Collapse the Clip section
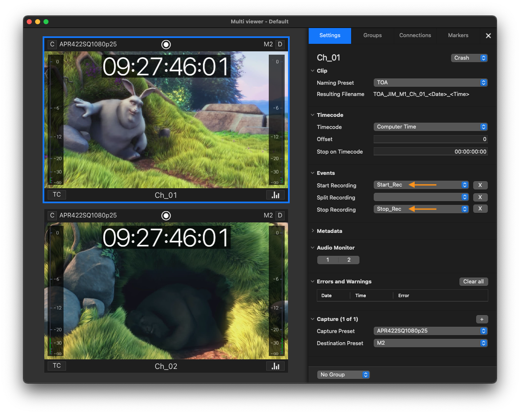This screenshot has width=520, height=414. 312,71
